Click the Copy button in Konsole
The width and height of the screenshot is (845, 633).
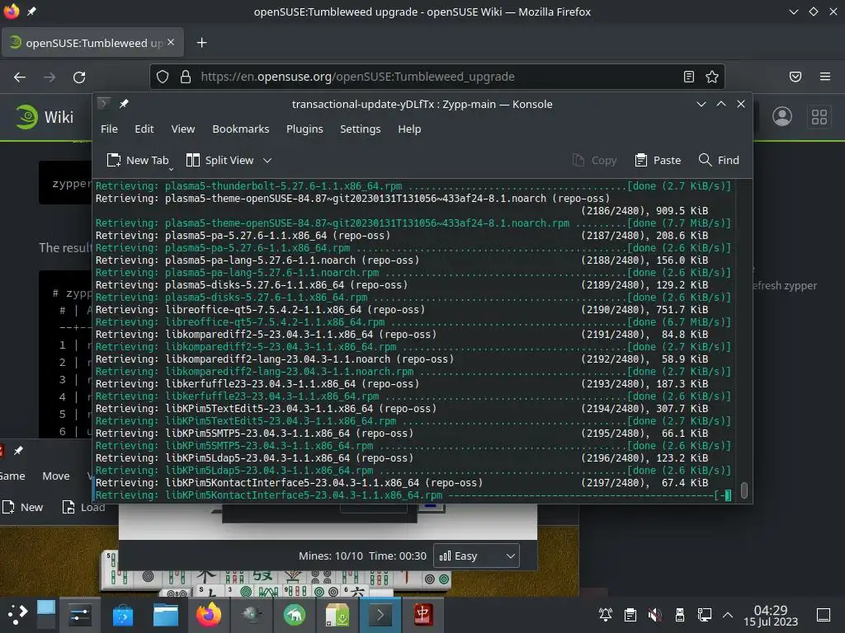594,161
